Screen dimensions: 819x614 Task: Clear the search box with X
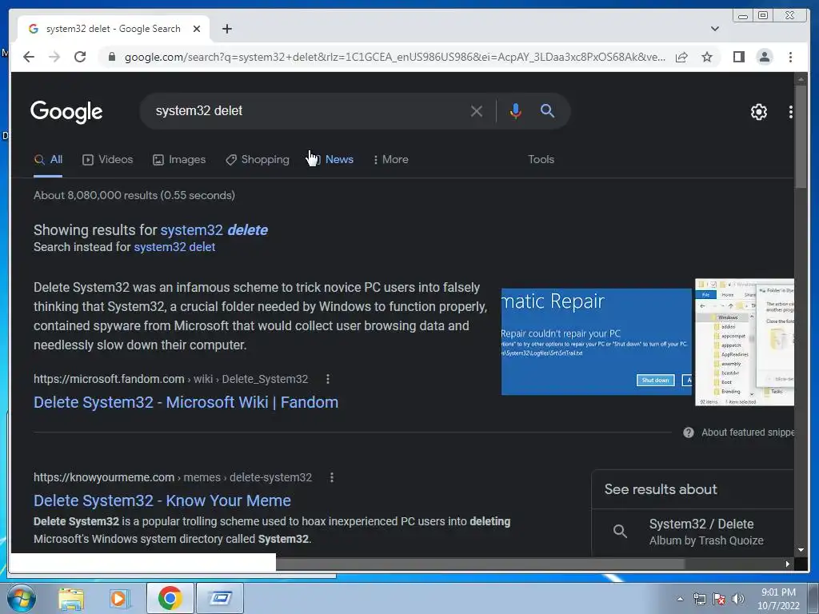(x=476, y=110)
